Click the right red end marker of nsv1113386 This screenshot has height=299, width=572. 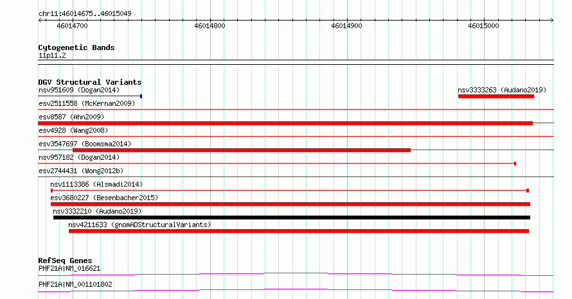(x=528, y=191)
